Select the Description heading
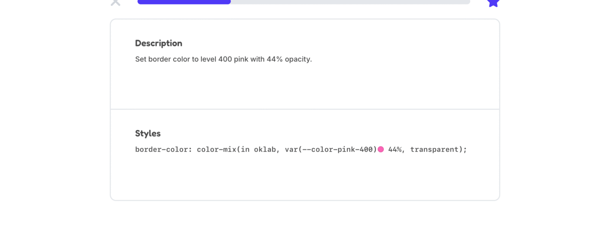This screenshot has width=610, height=239. (159, 43)
